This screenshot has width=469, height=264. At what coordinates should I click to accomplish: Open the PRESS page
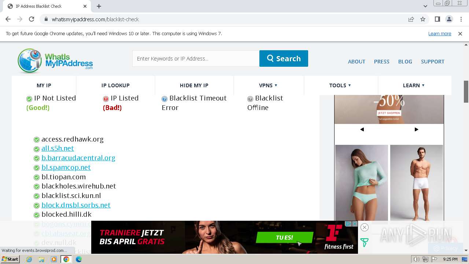(x=381, y=62)
